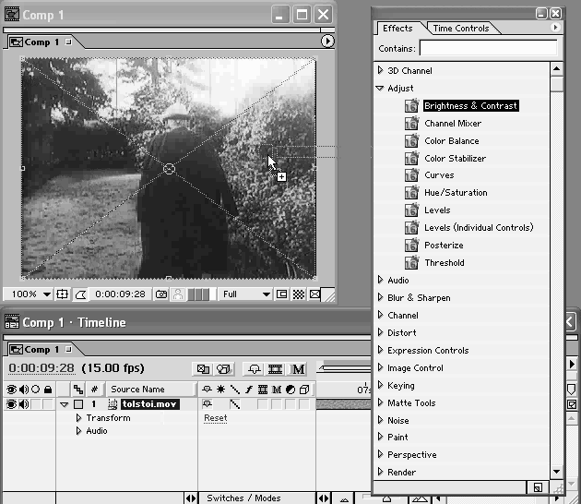Toggle the quality switch for tolstoi.mov
581x504 pixels.
click(x=234, y=404)
